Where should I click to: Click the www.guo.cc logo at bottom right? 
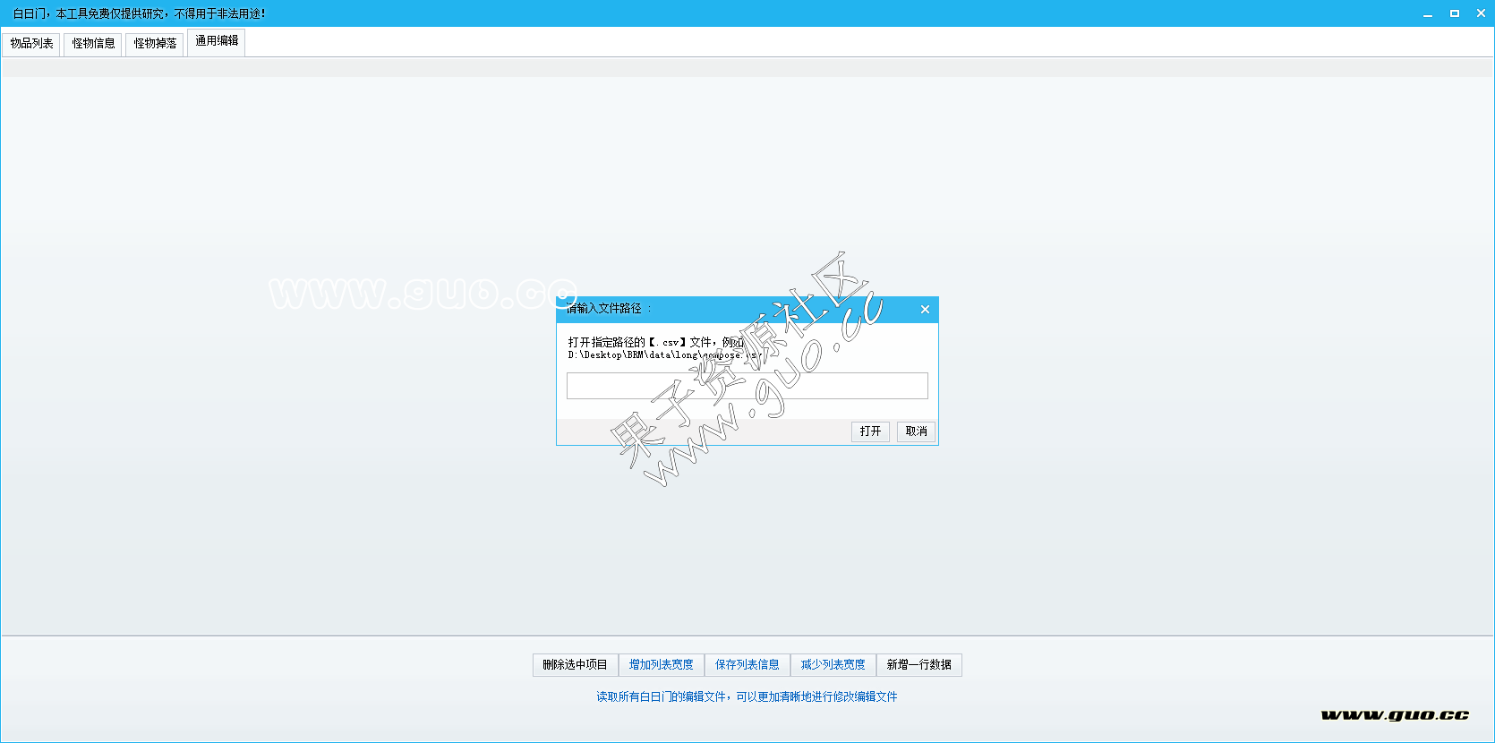coord(1394,714)
